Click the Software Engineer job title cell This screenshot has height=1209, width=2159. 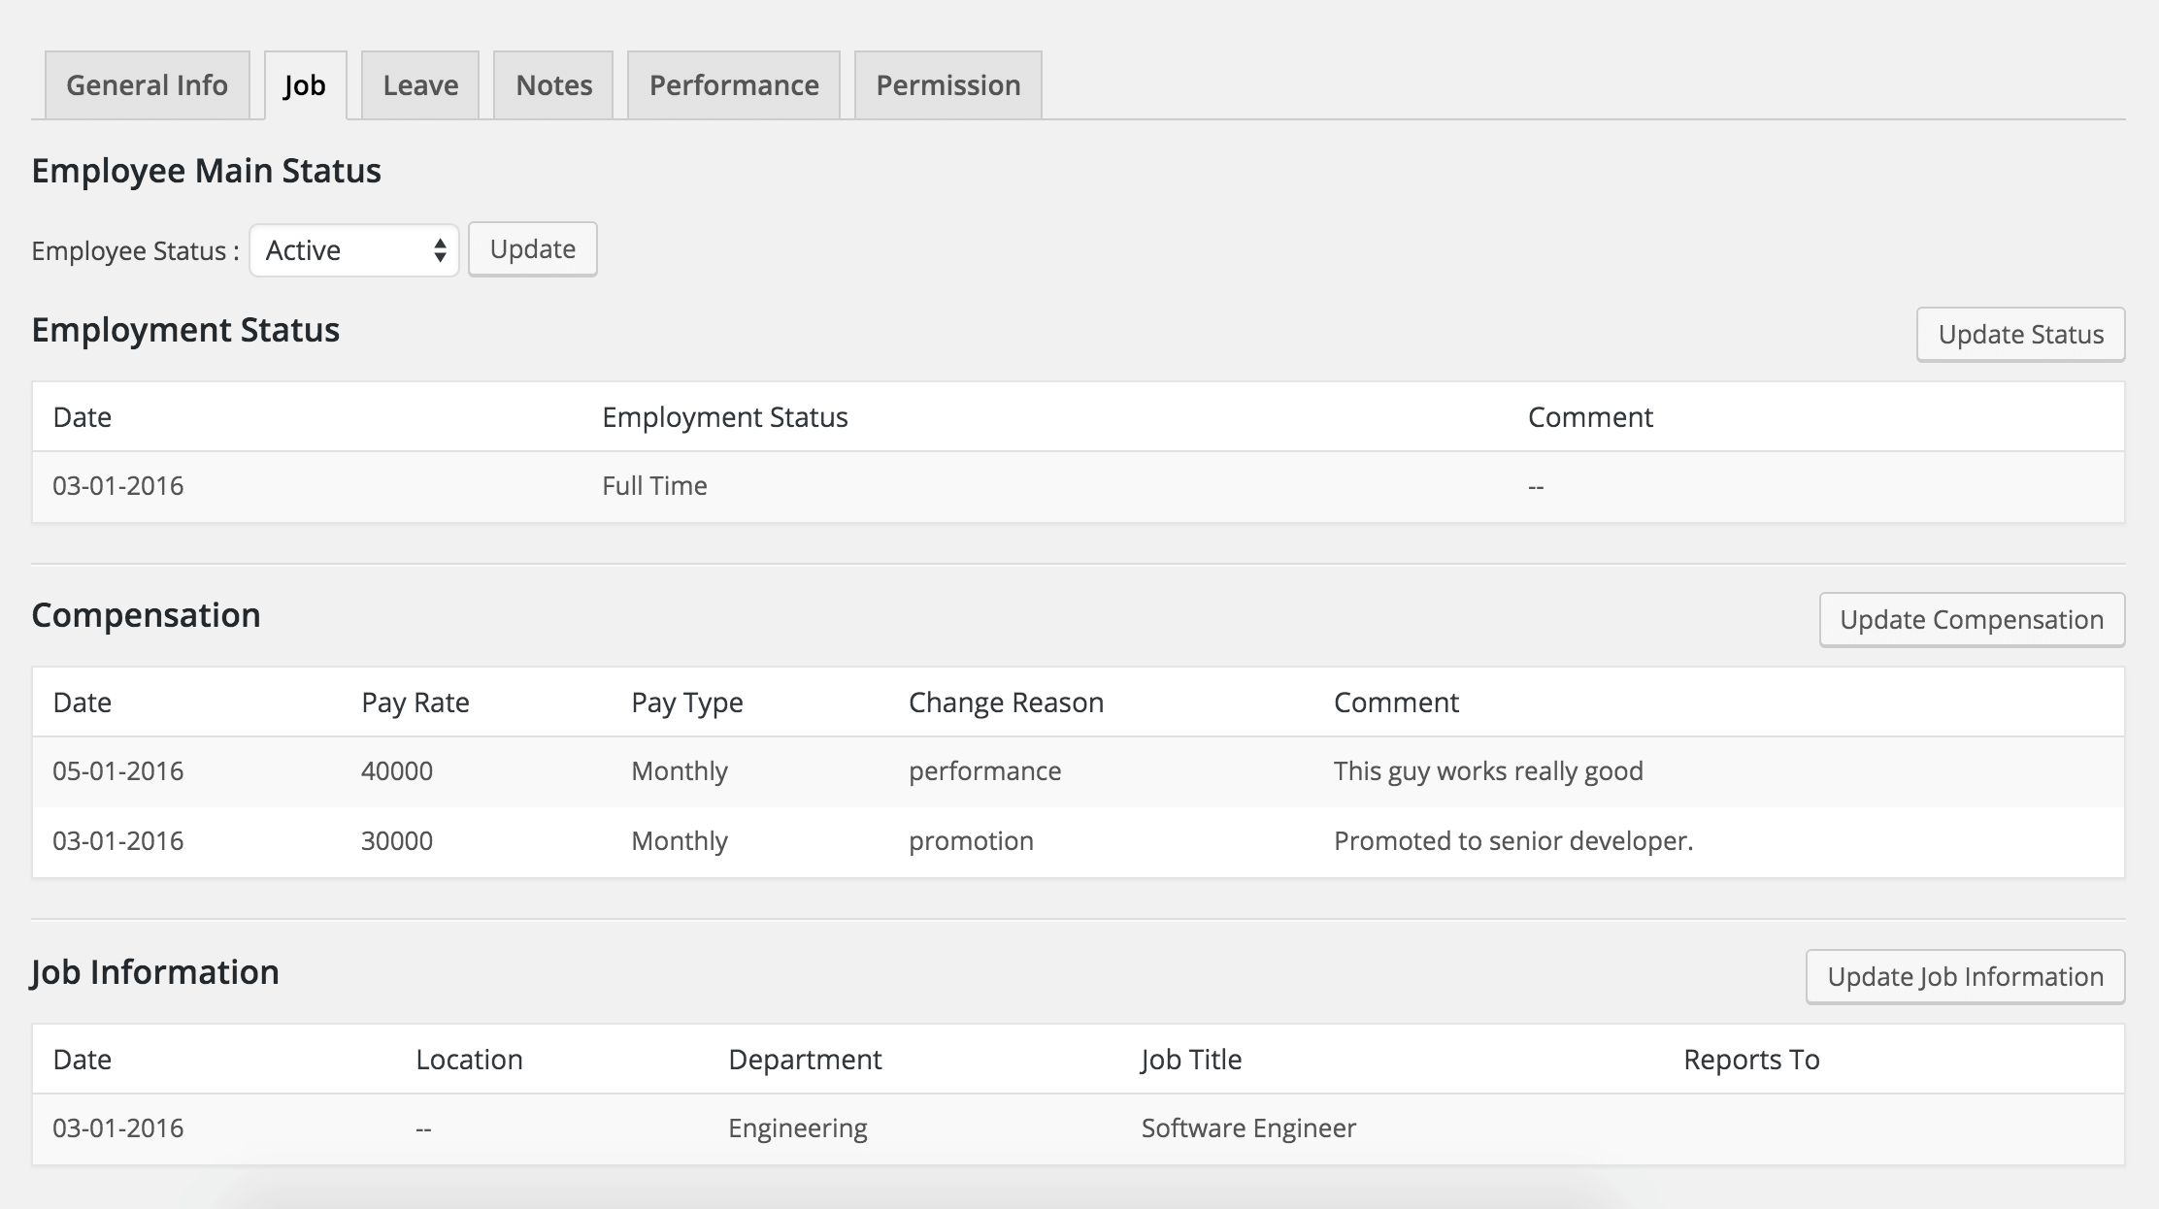(x=1248, y=1128)
